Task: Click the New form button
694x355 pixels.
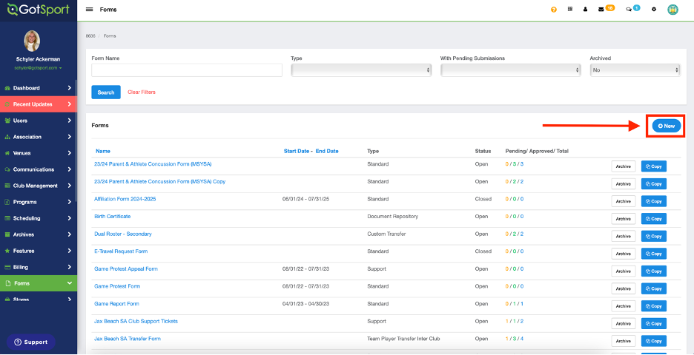Action: (667, 126)
